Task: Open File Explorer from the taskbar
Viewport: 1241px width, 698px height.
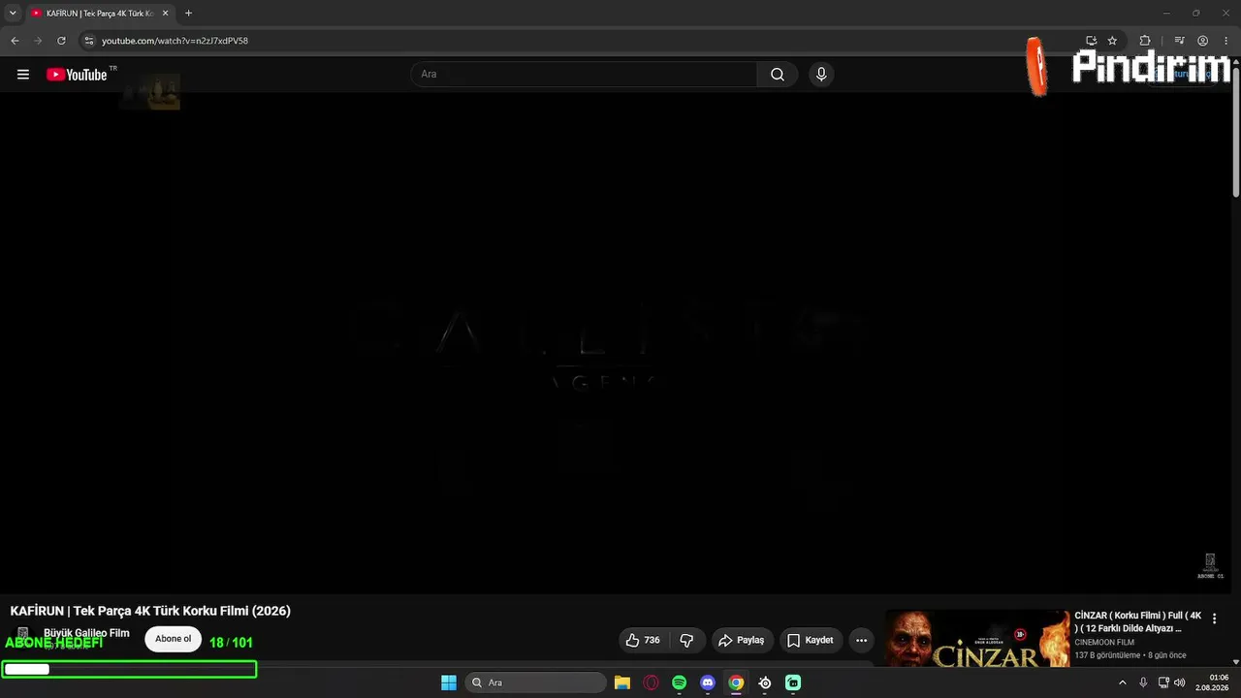Action: click(x=622, y=682)
